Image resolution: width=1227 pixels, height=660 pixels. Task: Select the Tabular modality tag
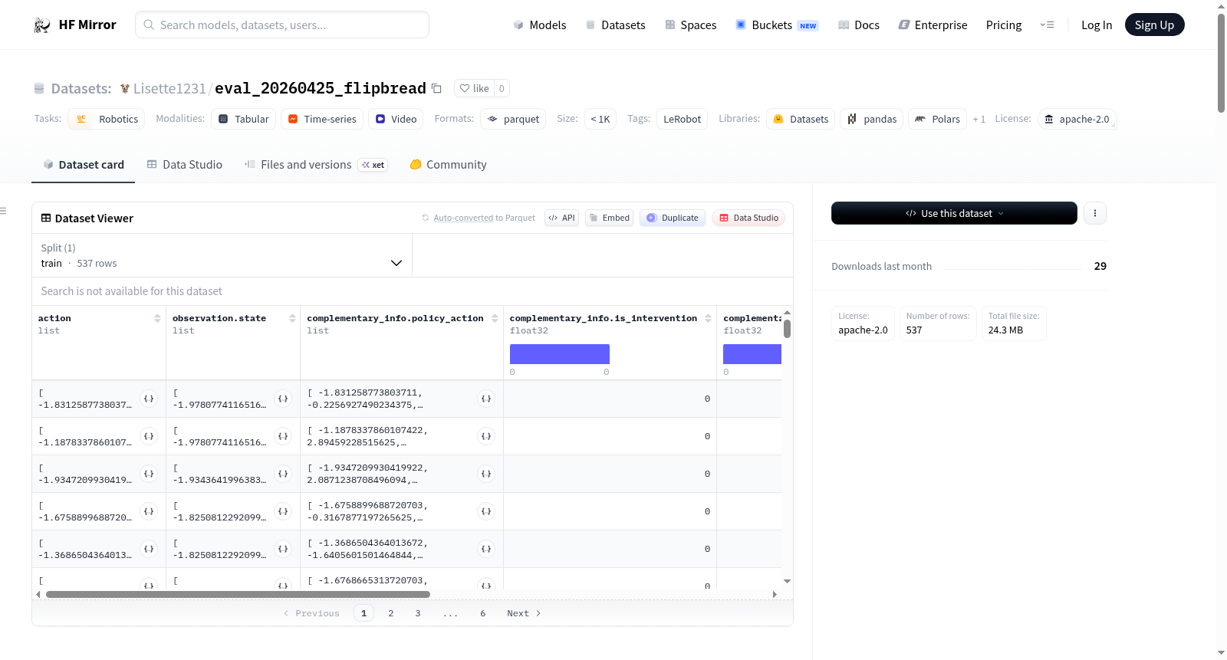244,119
